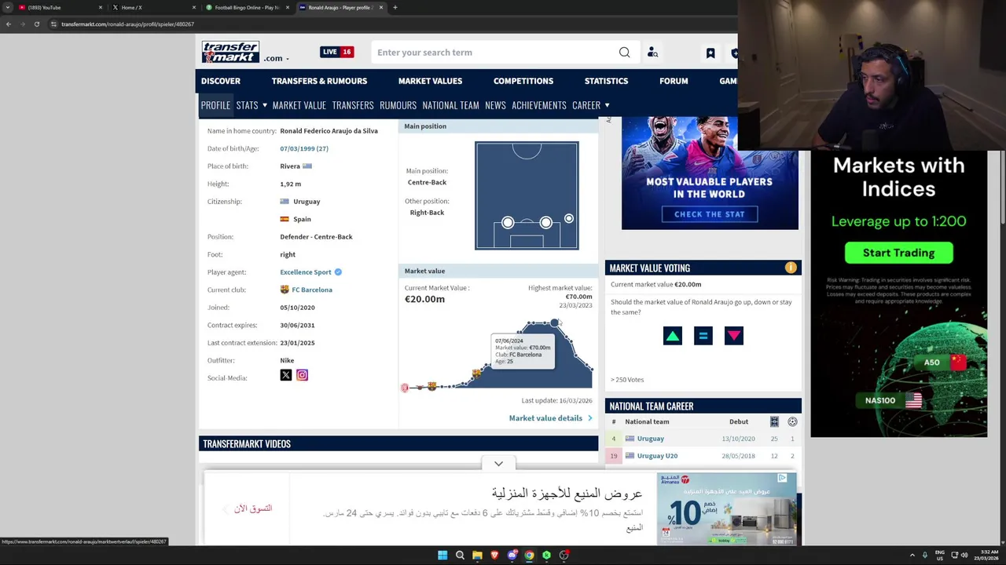Switch to the Home / X browser tab

pos(152,8)
